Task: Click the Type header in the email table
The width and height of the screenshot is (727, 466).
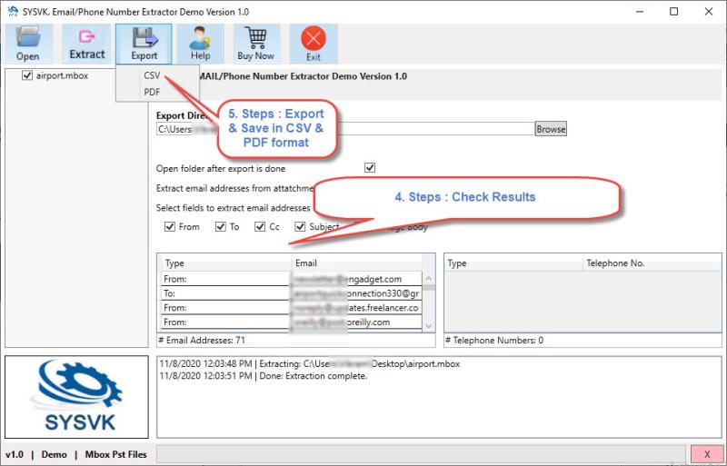Action: click(226, 263)
